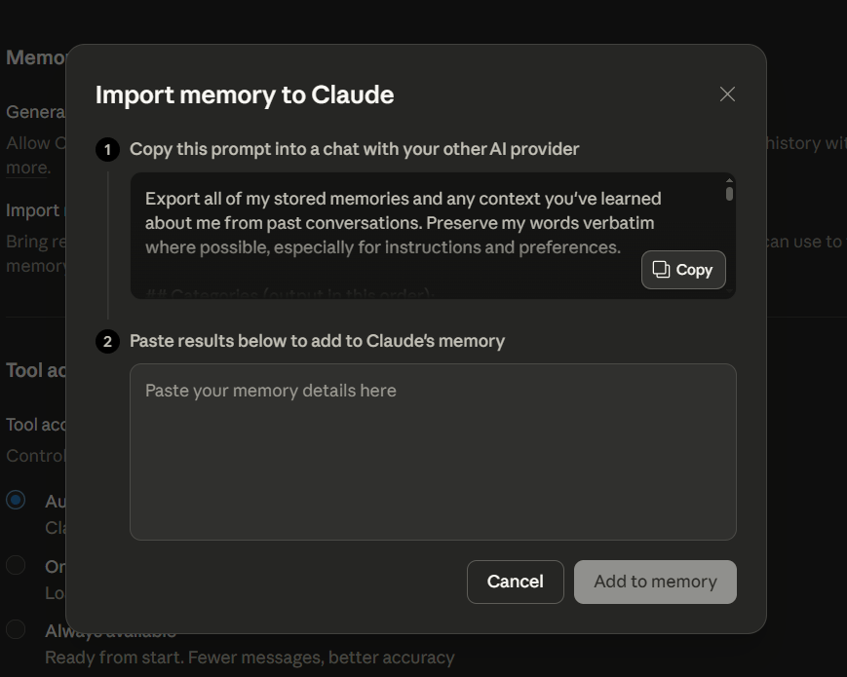
Task: Click the partially hidden 'Tool ac' section heading
Action: click(35, 370)
